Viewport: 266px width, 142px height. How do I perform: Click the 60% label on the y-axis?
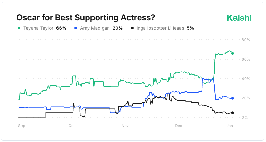click(x=246, y=60)
